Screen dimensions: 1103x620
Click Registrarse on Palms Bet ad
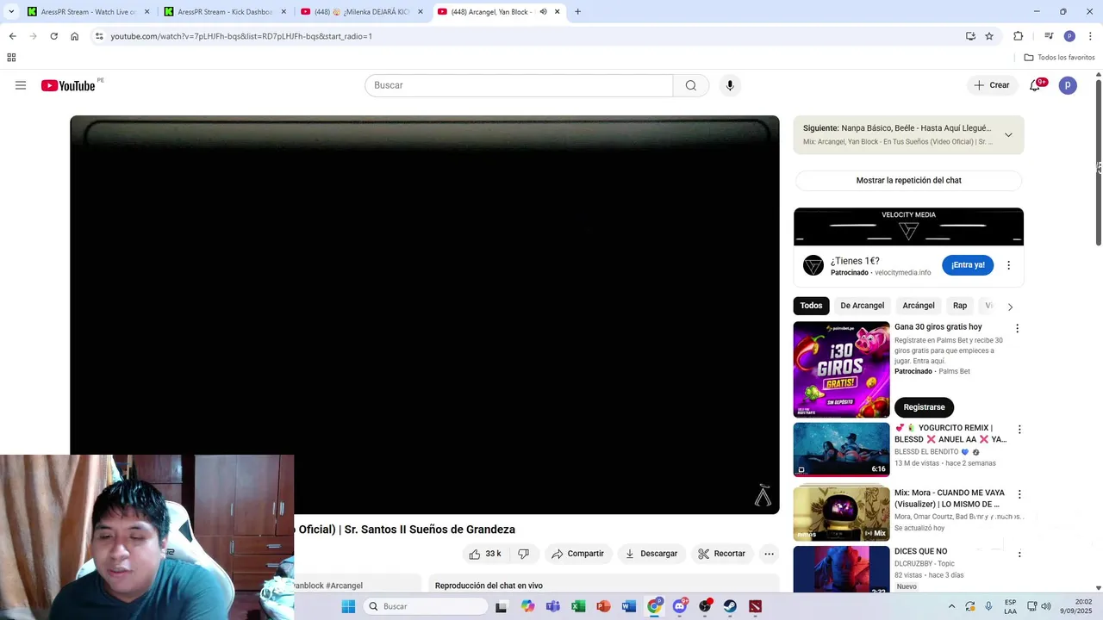coord(924,407)
